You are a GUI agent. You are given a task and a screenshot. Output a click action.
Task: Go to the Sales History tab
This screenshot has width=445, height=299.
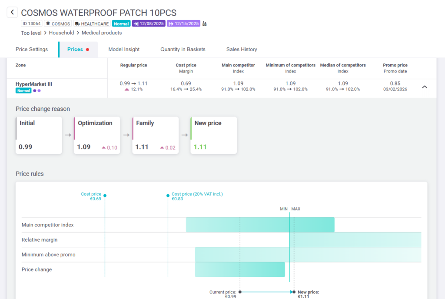[242, 50]
